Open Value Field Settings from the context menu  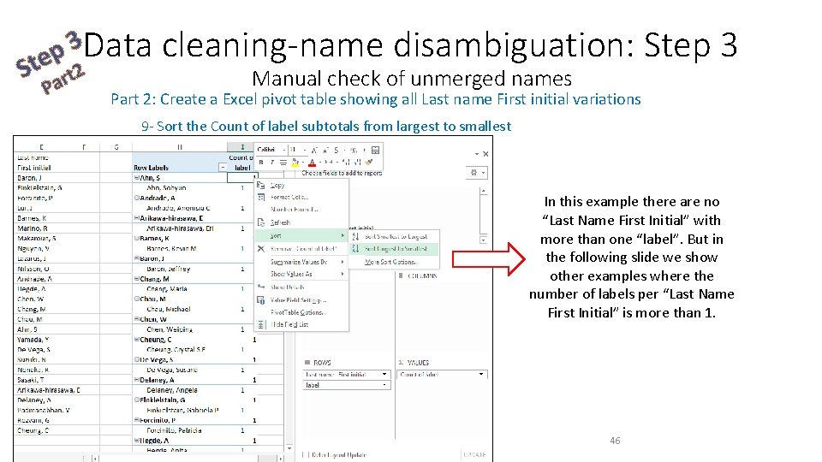[x=301, y=300]
